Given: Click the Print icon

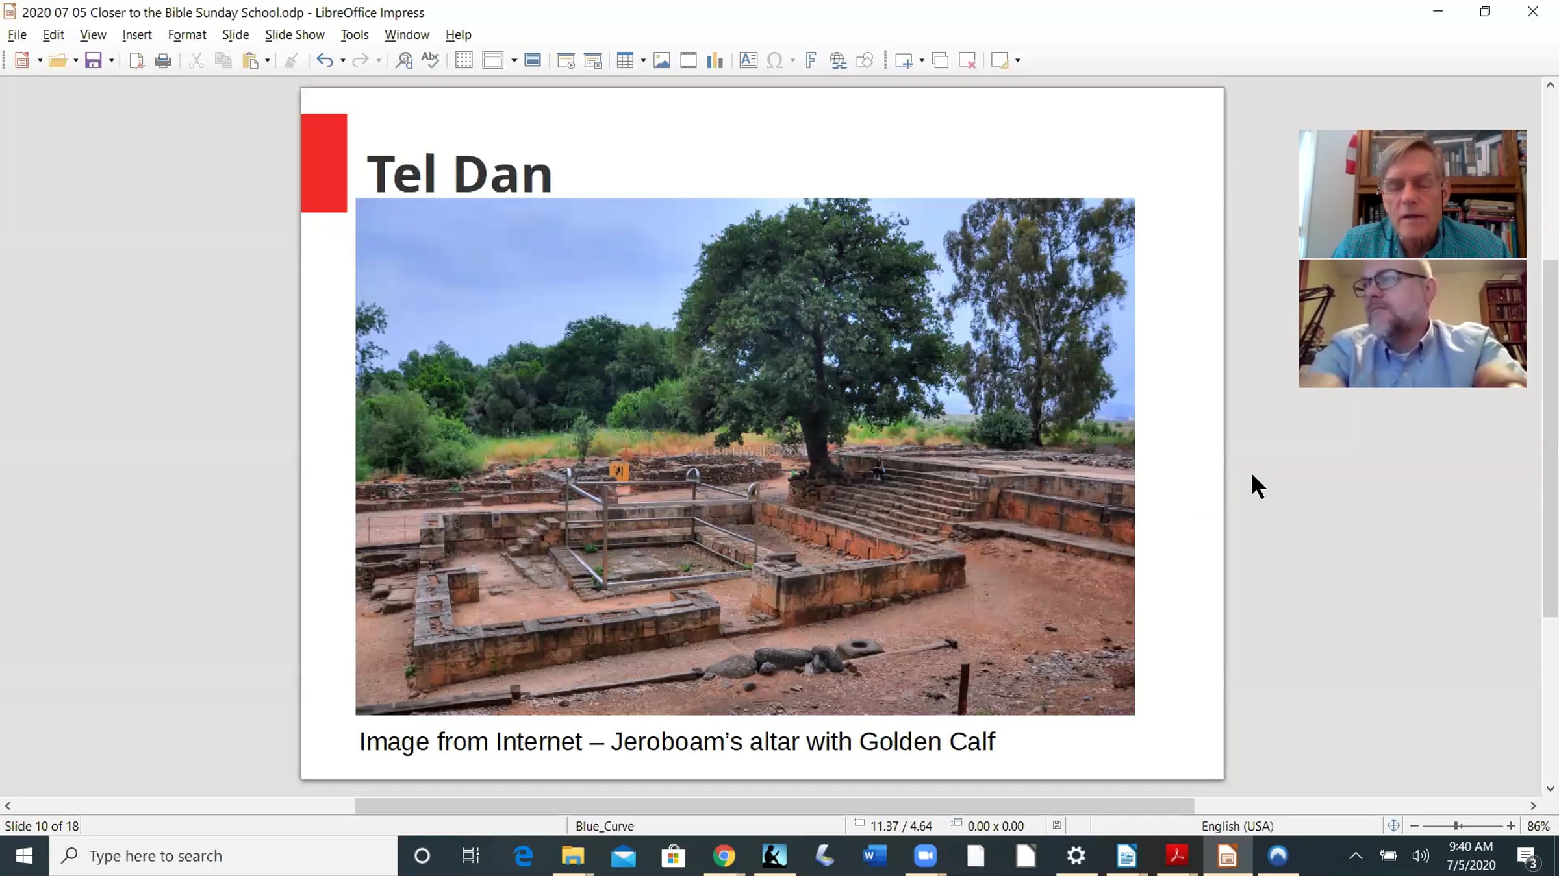Looking at the screenshot, I should click(x=163, y=60).
